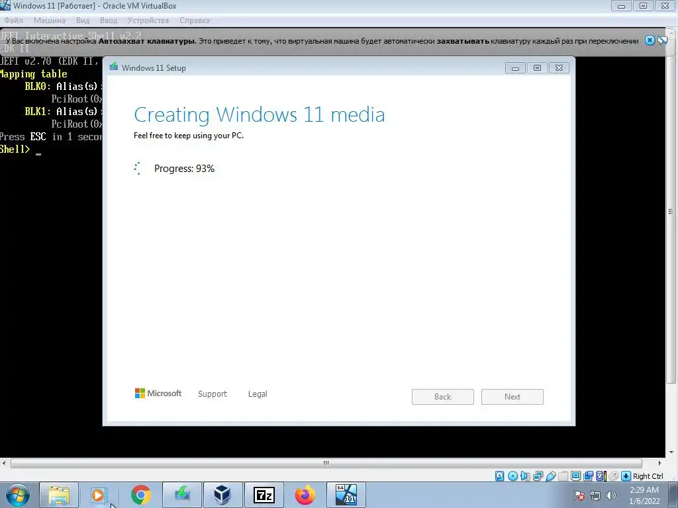Open the Support link
678x508 pixels.
(213, 394)
